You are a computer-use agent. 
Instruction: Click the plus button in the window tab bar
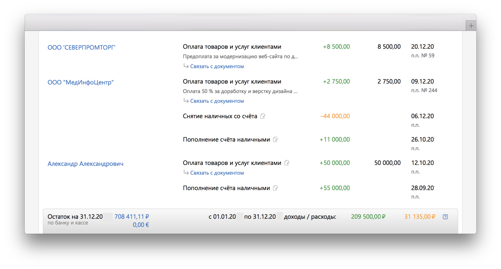[x=471, y=26]
